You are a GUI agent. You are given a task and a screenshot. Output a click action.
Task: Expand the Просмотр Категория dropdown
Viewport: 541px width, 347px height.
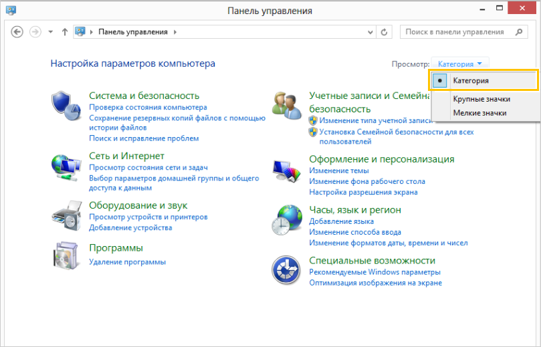coord(460,64)
